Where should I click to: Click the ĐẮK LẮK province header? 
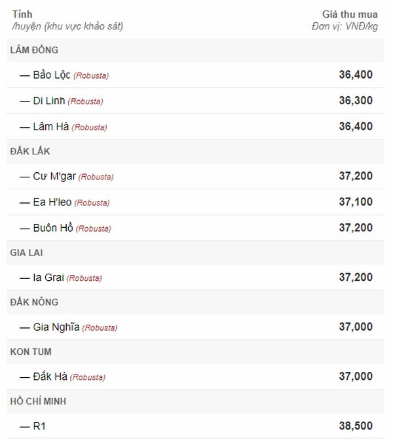click(195, 151)
